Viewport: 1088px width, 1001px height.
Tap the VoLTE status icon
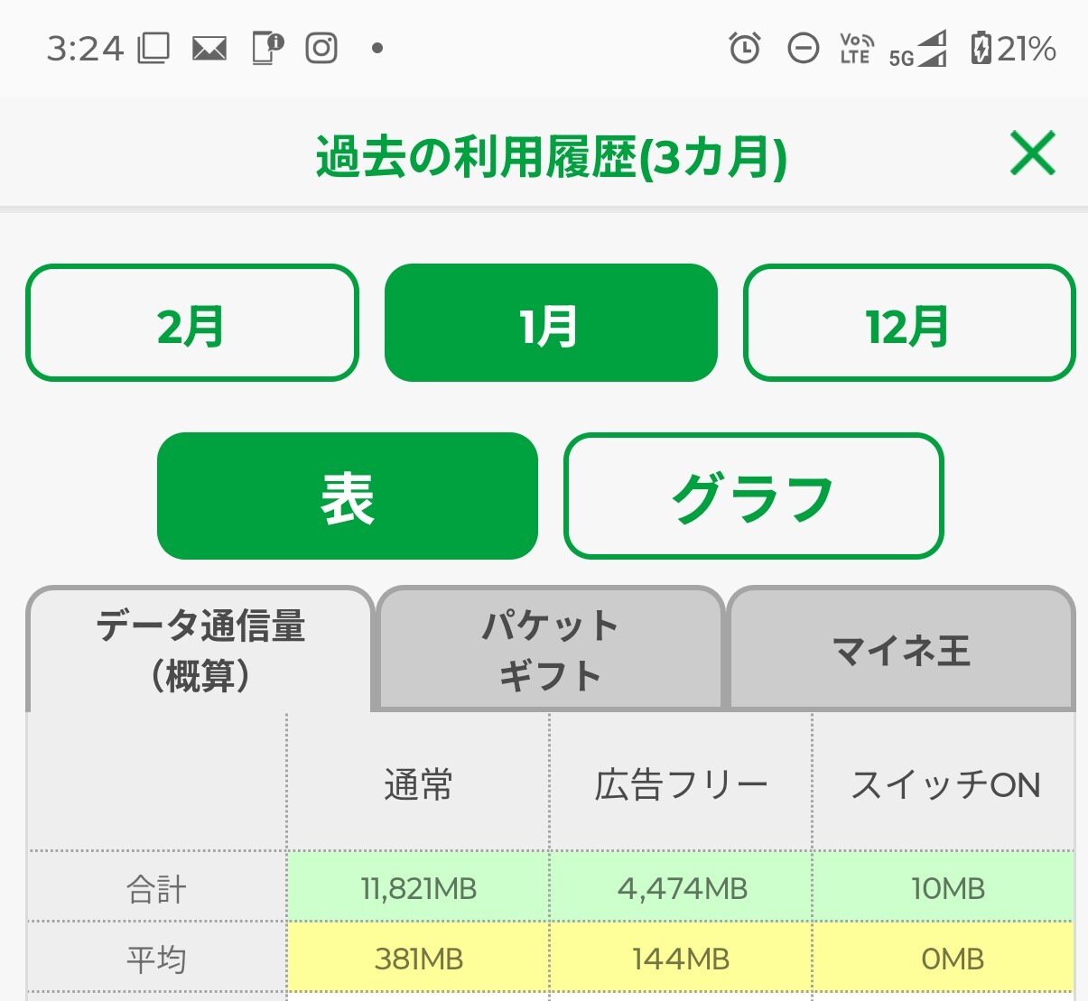tap(856, 48)
